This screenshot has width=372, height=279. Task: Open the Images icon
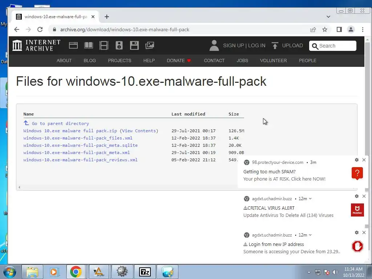click(150, 45)
